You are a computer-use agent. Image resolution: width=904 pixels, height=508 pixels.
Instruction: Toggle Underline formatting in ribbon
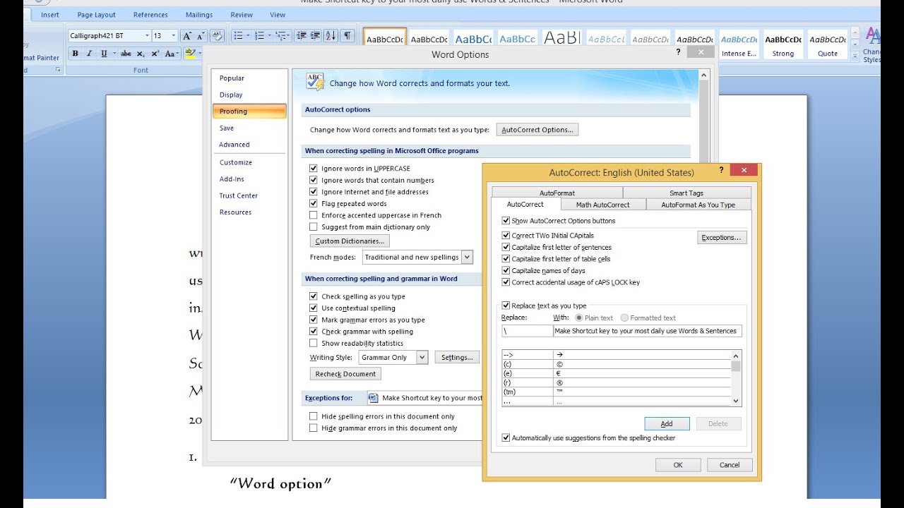click(x=104, y=54)
